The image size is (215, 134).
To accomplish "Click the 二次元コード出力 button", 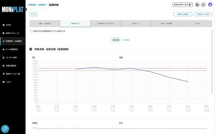I will pyautogui.click(x=203, y=14).
